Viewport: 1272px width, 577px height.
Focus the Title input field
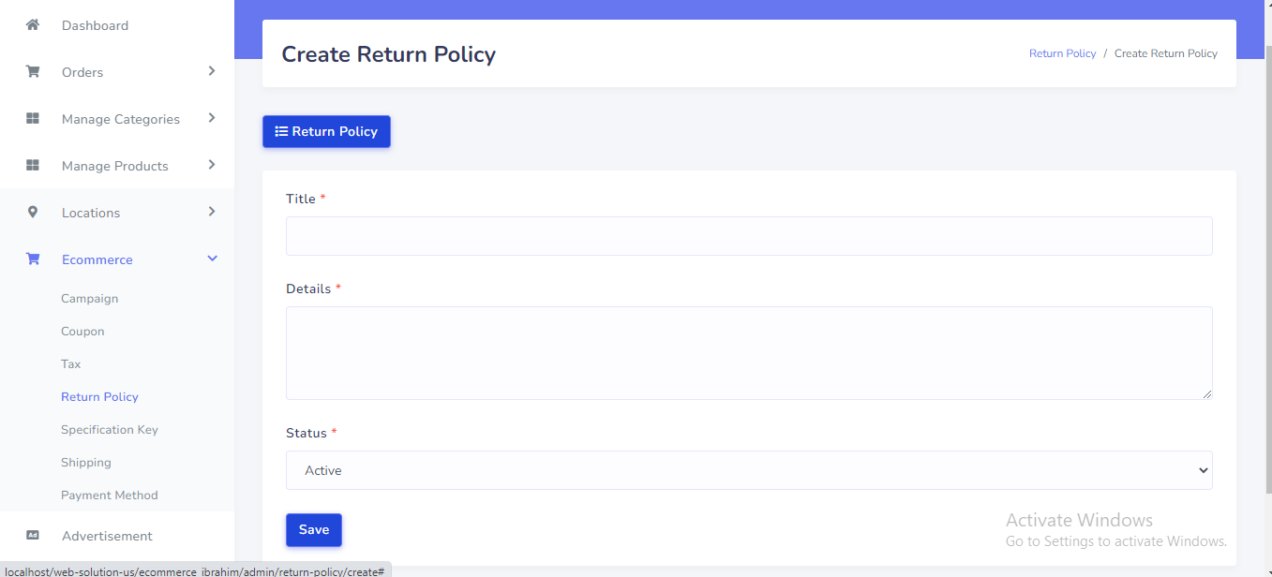click(x=748, y=236)
